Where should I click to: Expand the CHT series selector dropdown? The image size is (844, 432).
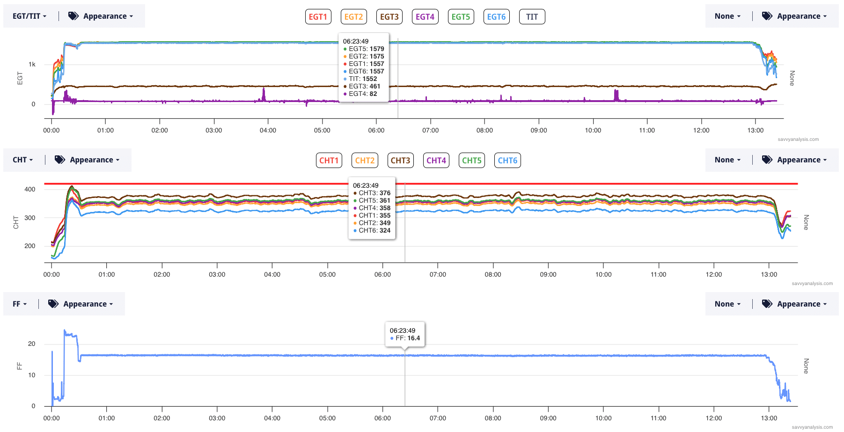click(x=22, y=160)
